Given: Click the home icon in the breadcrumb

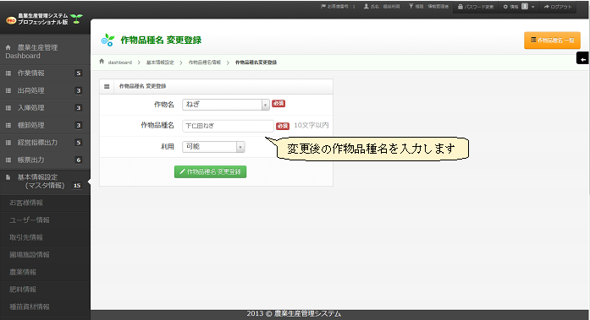Looking at the screenshot, I should coord(102,62).
